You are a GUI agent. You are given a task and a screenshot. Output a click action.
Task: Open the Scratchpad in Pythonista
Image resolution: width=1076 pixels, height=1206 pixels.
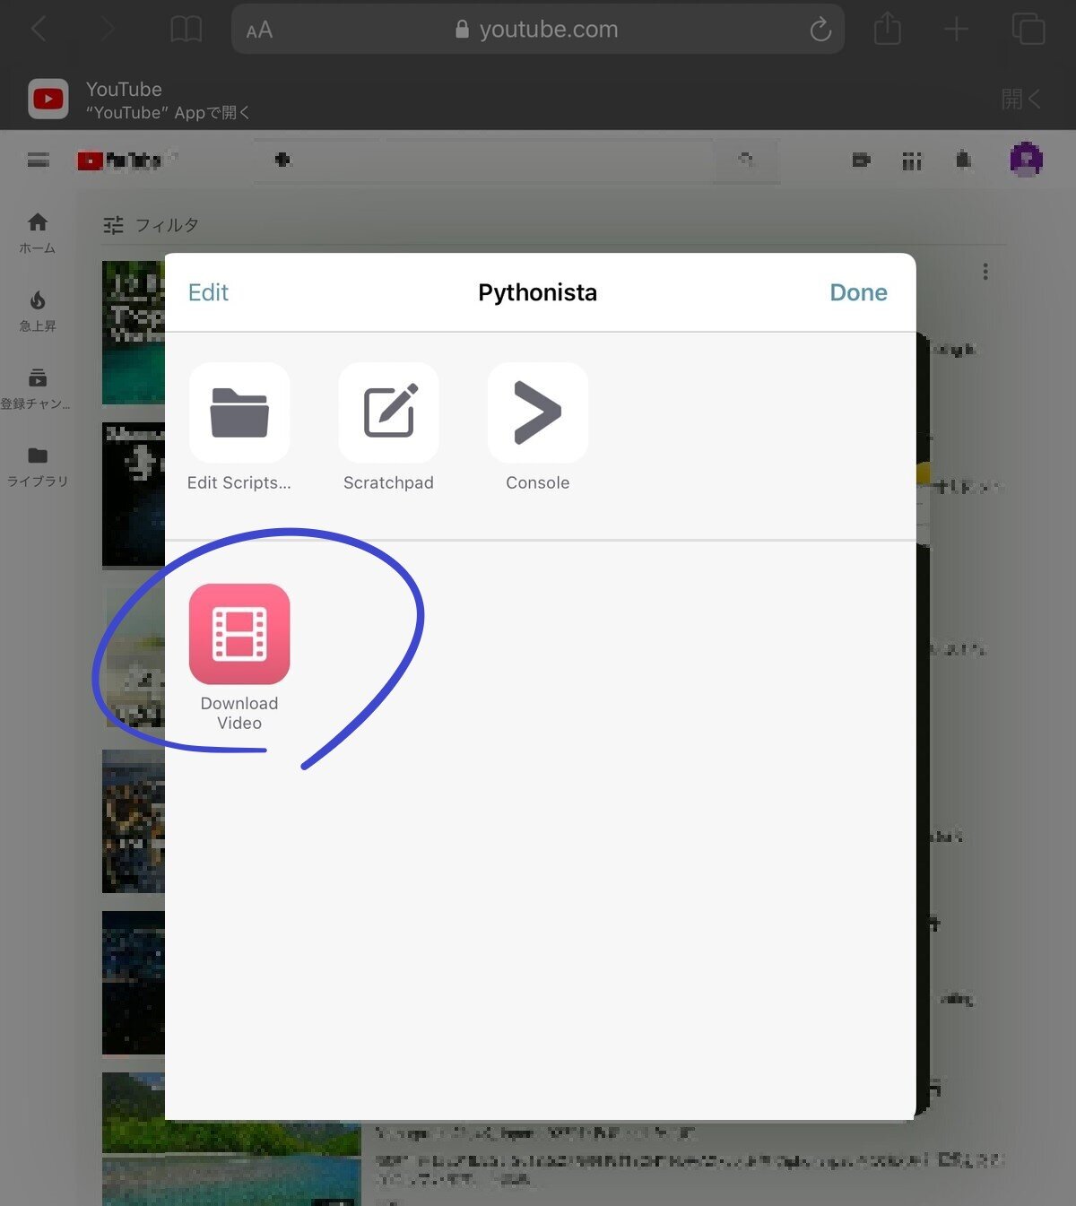pos(388,412)
